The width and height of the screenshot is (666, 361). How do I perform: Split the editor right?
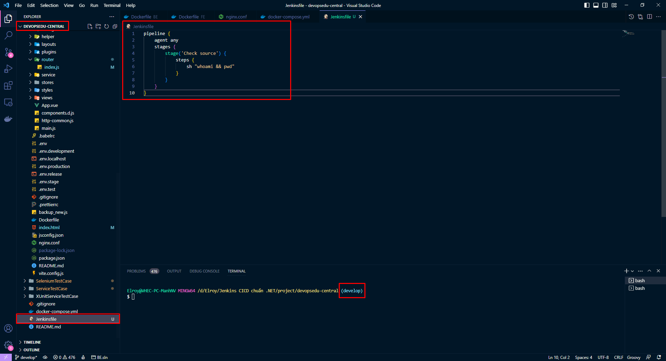[649, 17]
